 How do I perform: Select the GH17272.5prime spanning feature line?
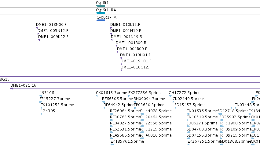(213, 96)
